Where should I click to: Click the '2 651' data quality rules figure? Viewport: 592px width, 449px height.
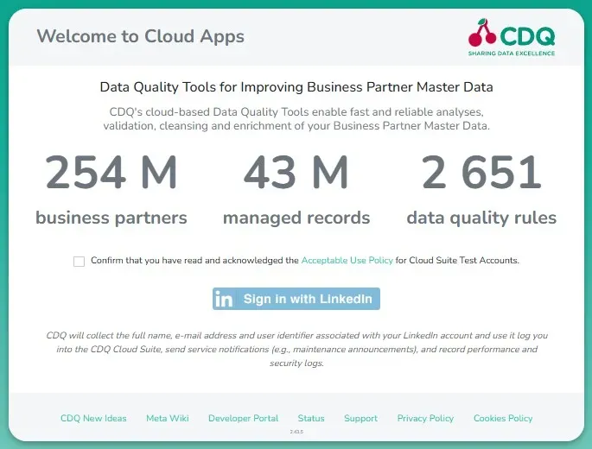coord(481,172)
